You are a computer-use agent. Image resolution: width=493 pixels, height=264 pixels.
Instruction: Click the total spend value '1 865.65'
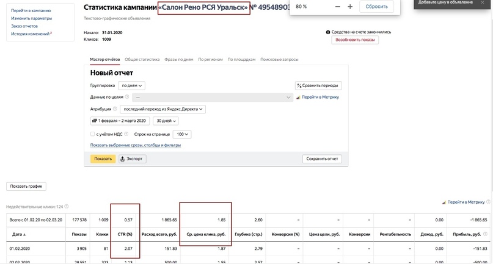[169, 220]
